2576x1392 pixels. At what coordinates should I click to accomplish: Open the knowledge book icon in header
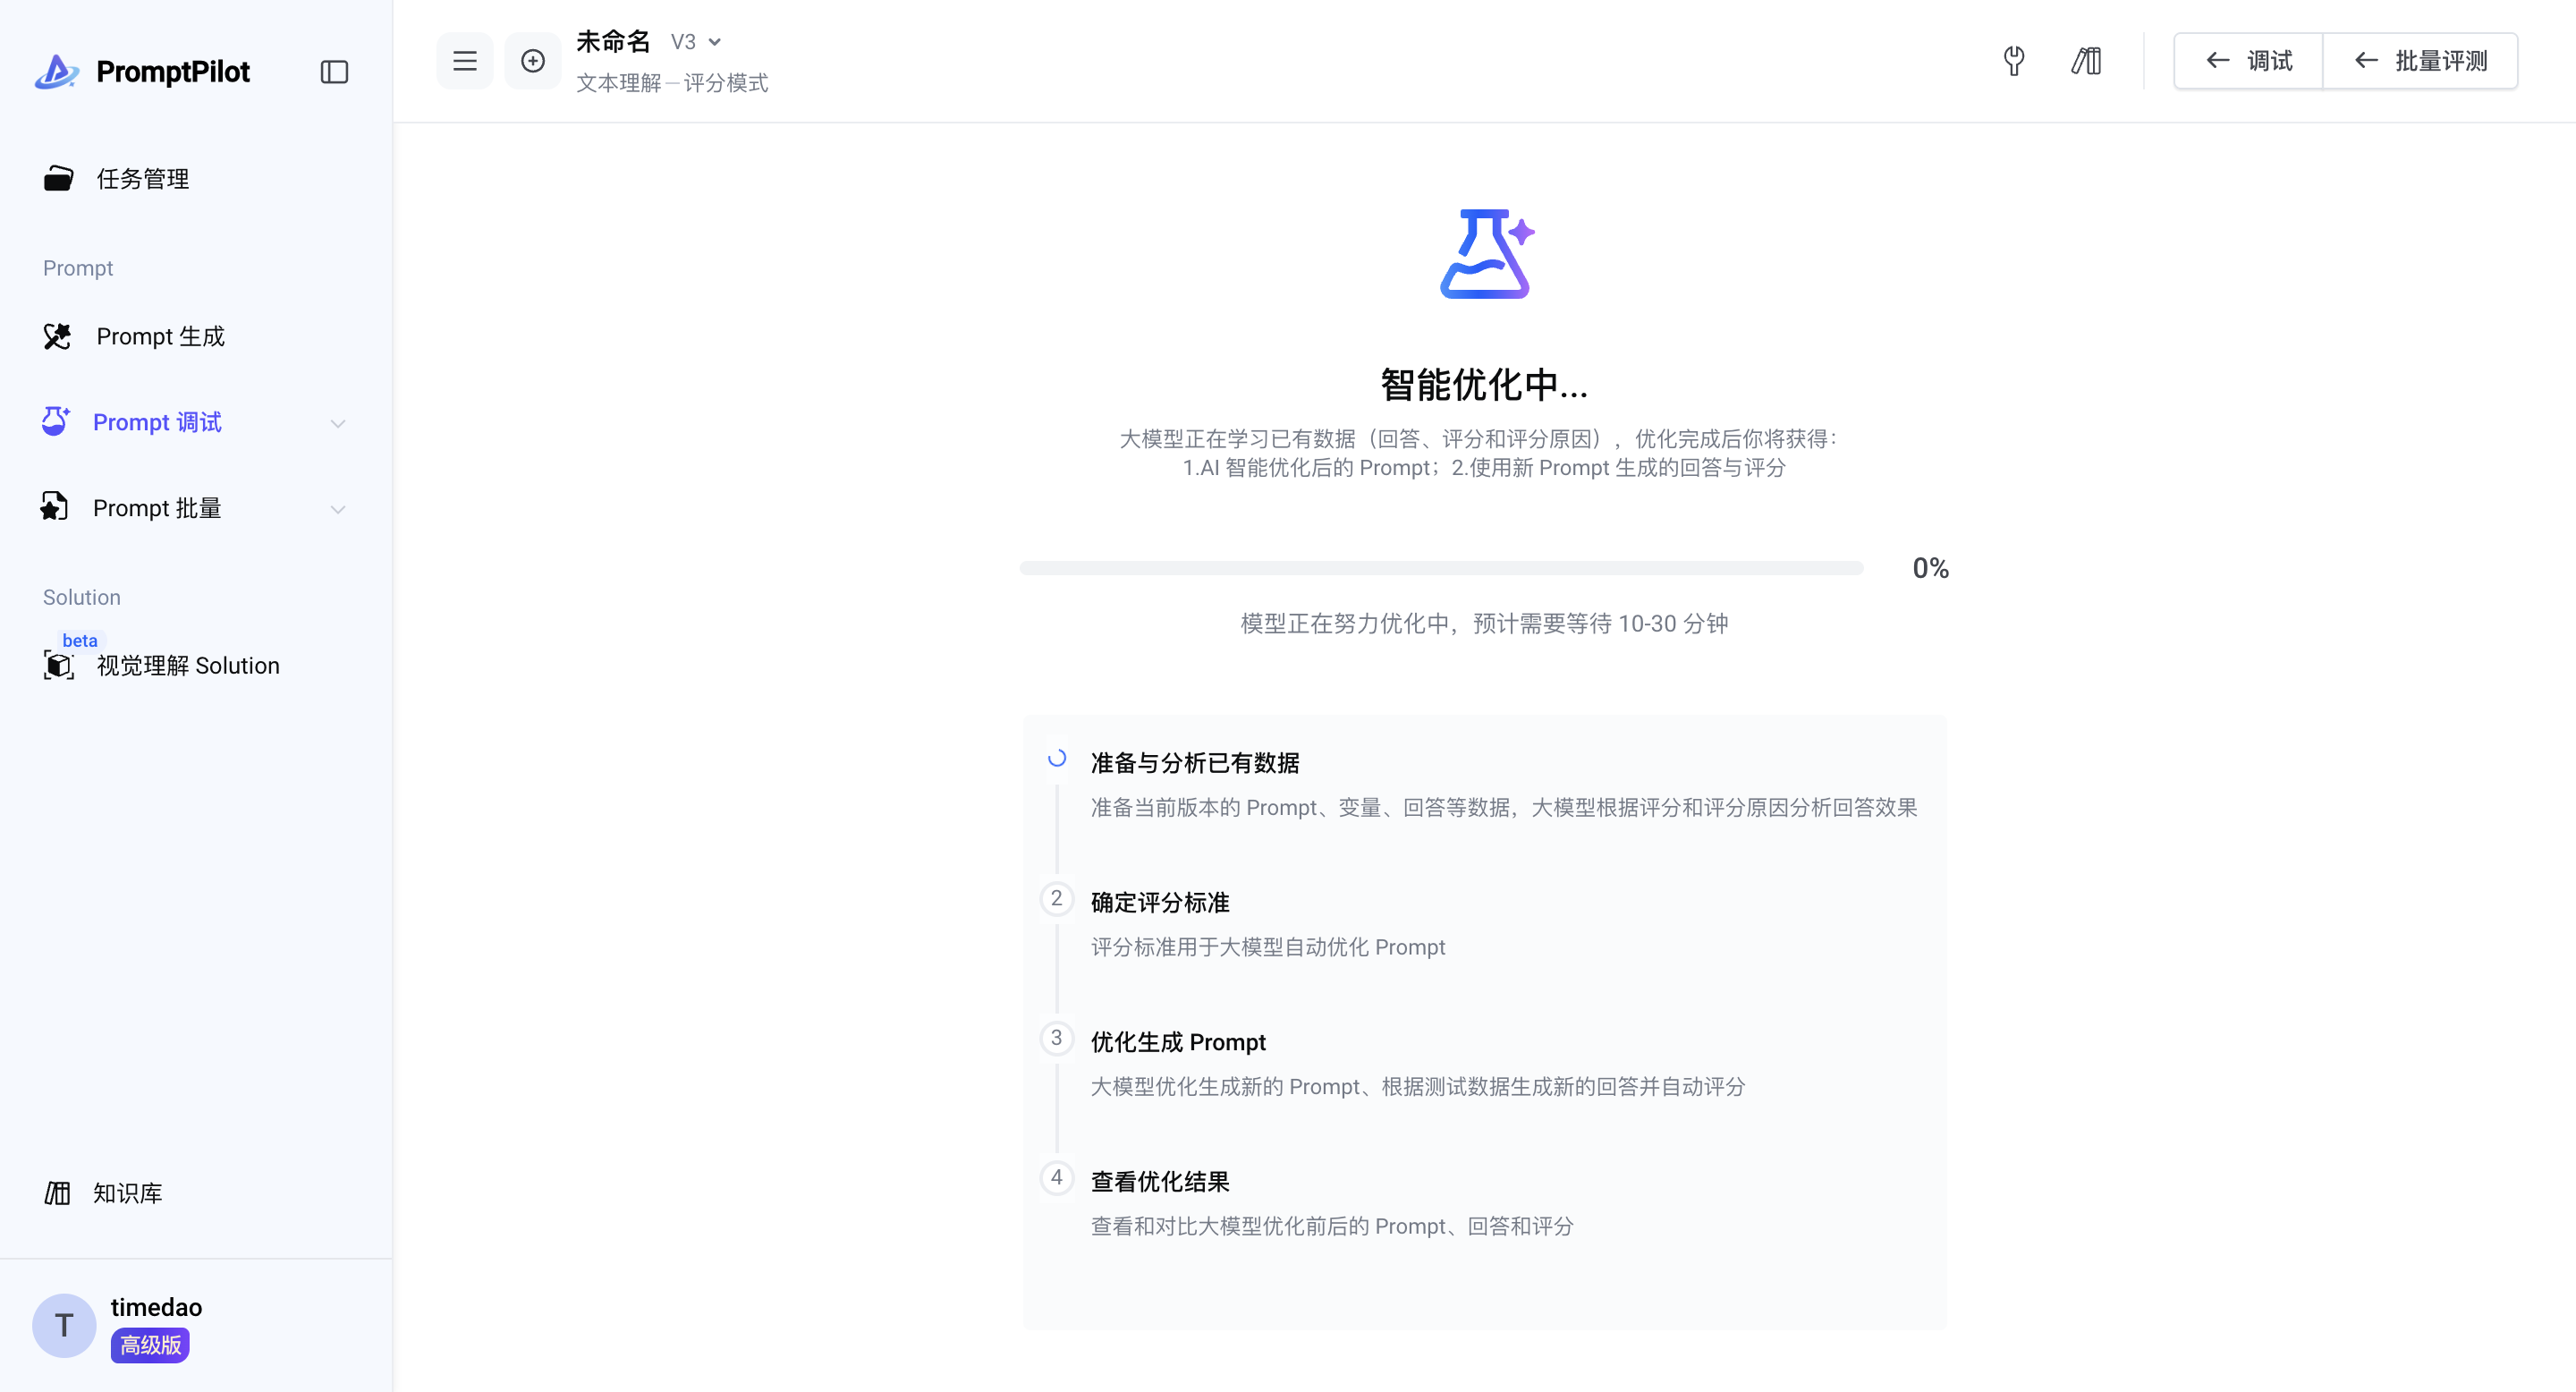coord(2086,61)
